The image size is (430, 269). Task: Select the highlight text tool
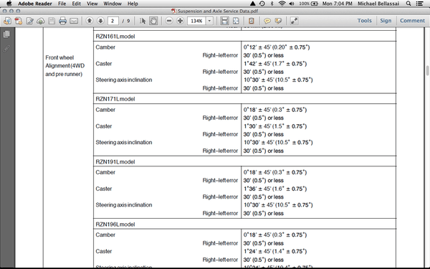tap(278, 21)
